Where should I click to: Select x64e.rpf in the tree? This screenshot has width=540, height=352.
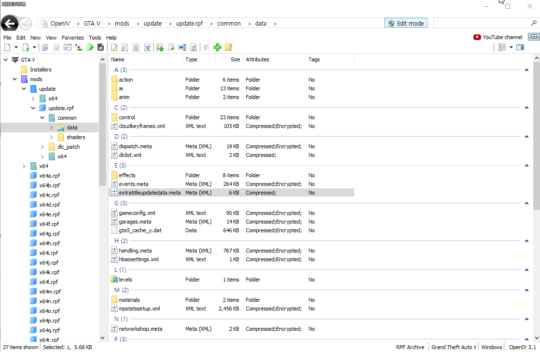(x=50, y=214)
